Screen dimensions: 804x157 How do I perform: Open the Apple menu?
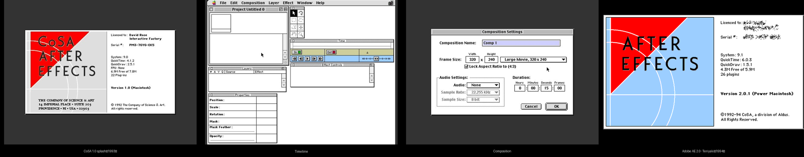pyautogui.click(x=214, y=3)
